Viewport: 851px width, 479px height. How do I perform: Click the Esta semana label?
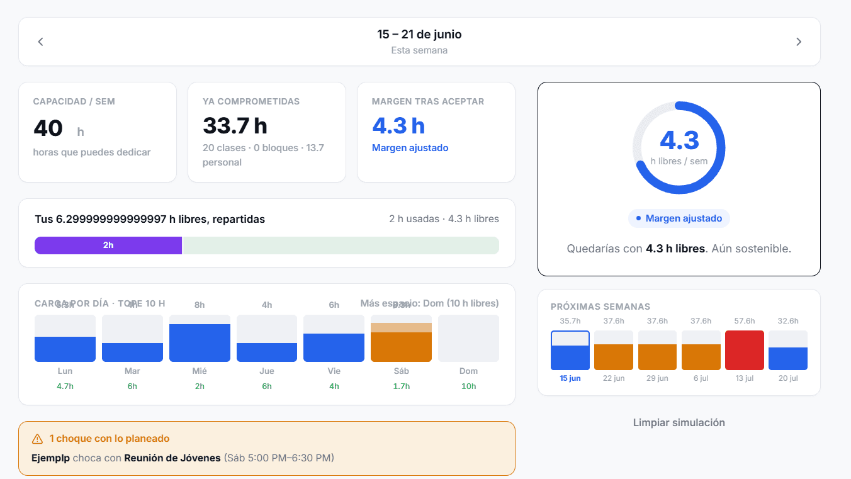(x=420, y=50)
